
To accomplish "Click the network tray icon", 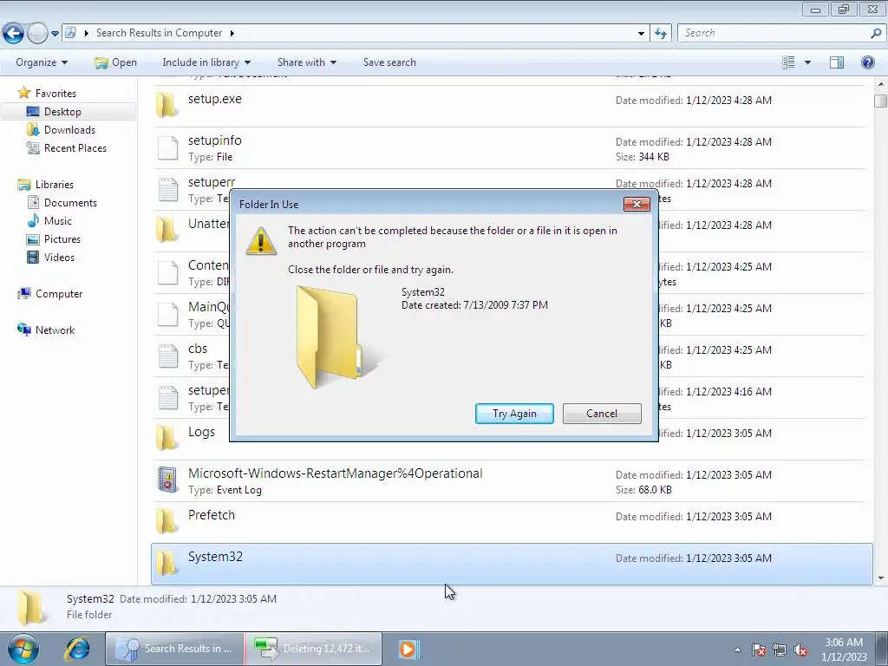I will [780, 650].
